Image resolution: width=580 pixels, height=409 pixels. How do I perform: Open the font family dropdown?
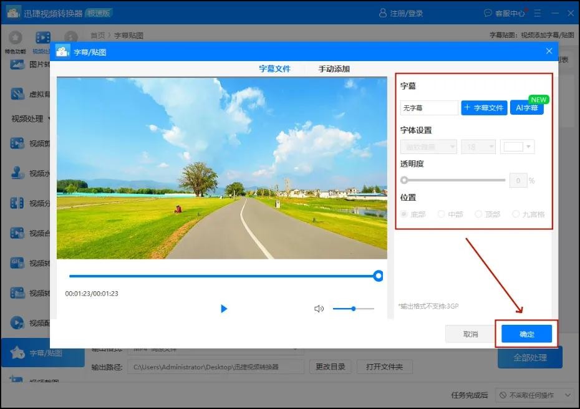pos(428,147)
